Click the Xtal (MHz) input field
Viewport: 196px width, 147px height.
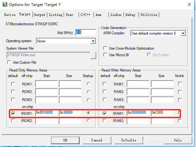[x=86, y=32]
